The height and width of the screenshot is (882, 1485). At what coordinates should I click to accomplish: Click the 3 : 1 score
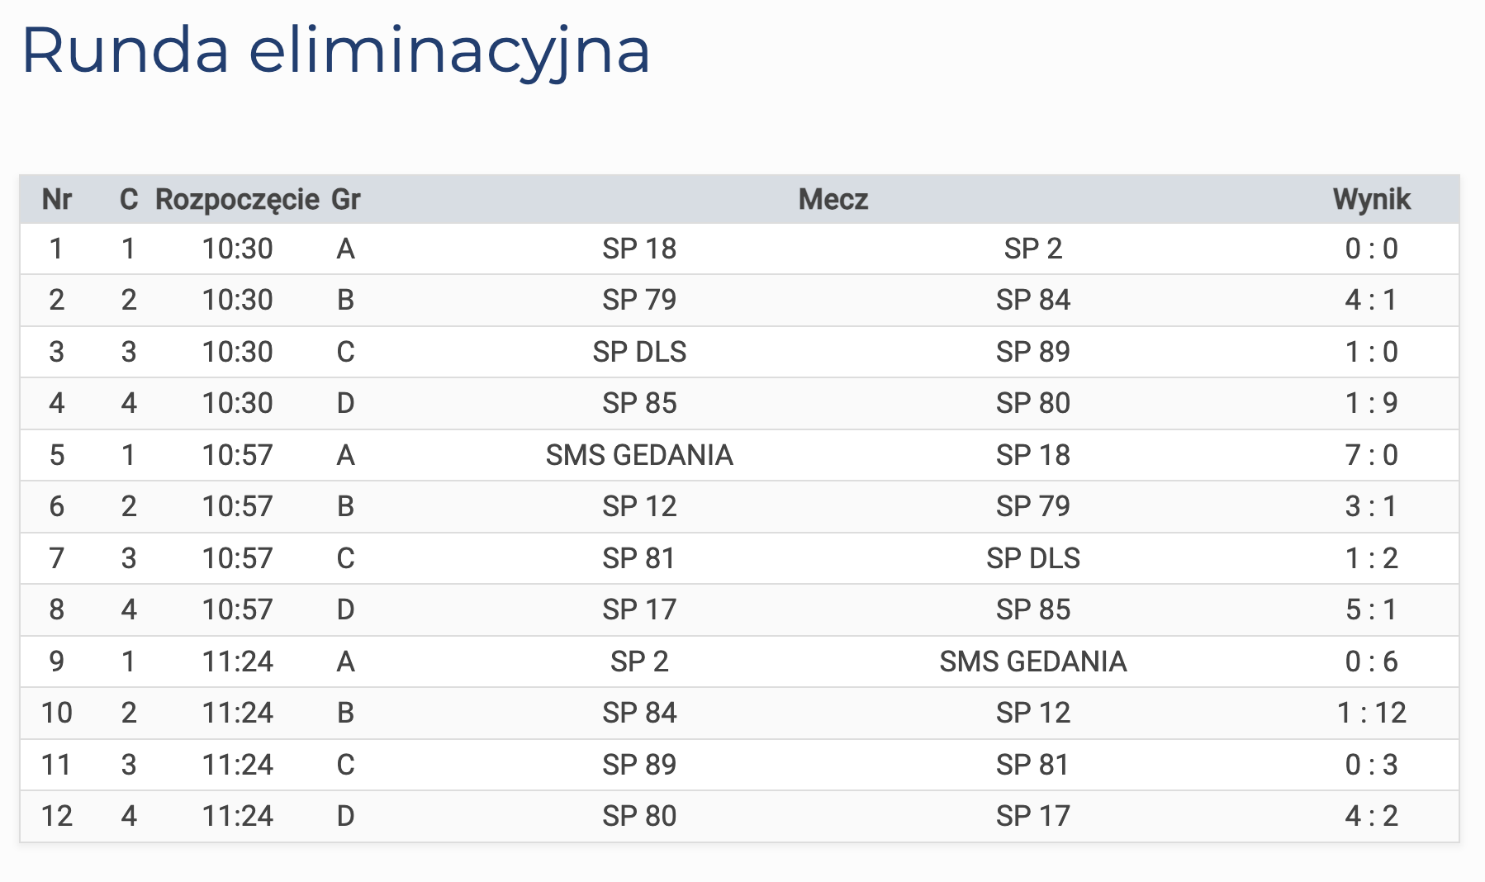point(1371,506)
